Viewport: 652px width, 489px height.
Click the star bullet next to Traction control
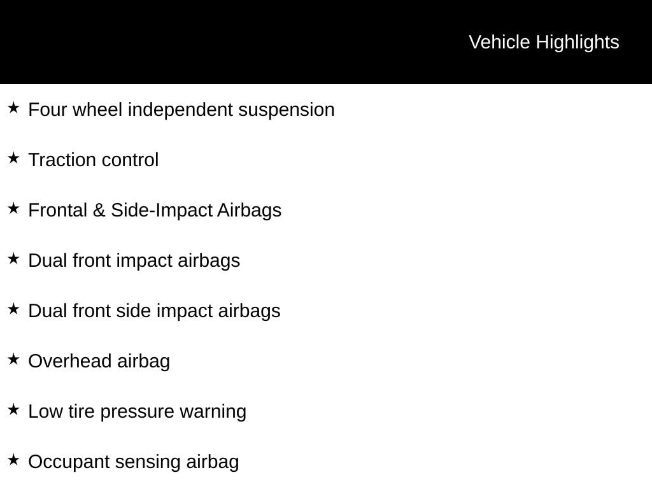tap(13, 159)
